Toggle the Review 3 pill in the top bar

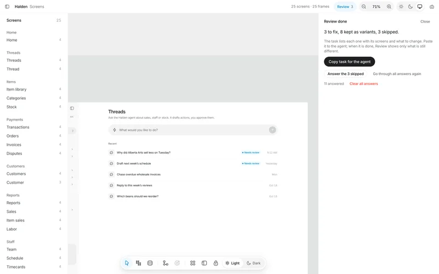coord(345,7)
